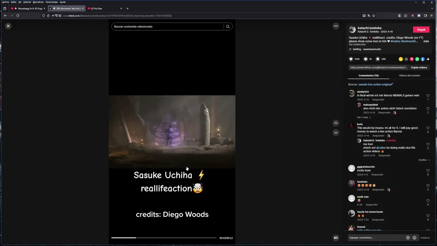Viewport: 437px width, 246px height.
Task: Go to previous video with up arrow
Action: (336, 123)
